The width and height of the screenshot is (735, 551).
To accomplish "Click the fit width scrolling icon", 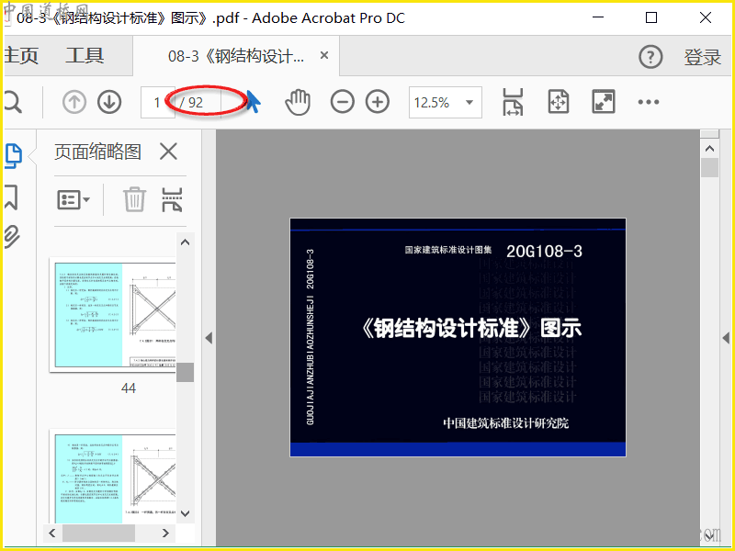I will point(513,102).
